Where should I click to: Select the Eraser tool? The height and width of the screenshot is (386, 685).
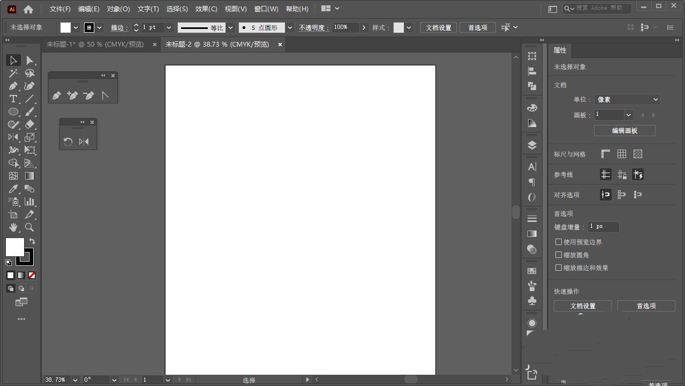tap(30, 124)
